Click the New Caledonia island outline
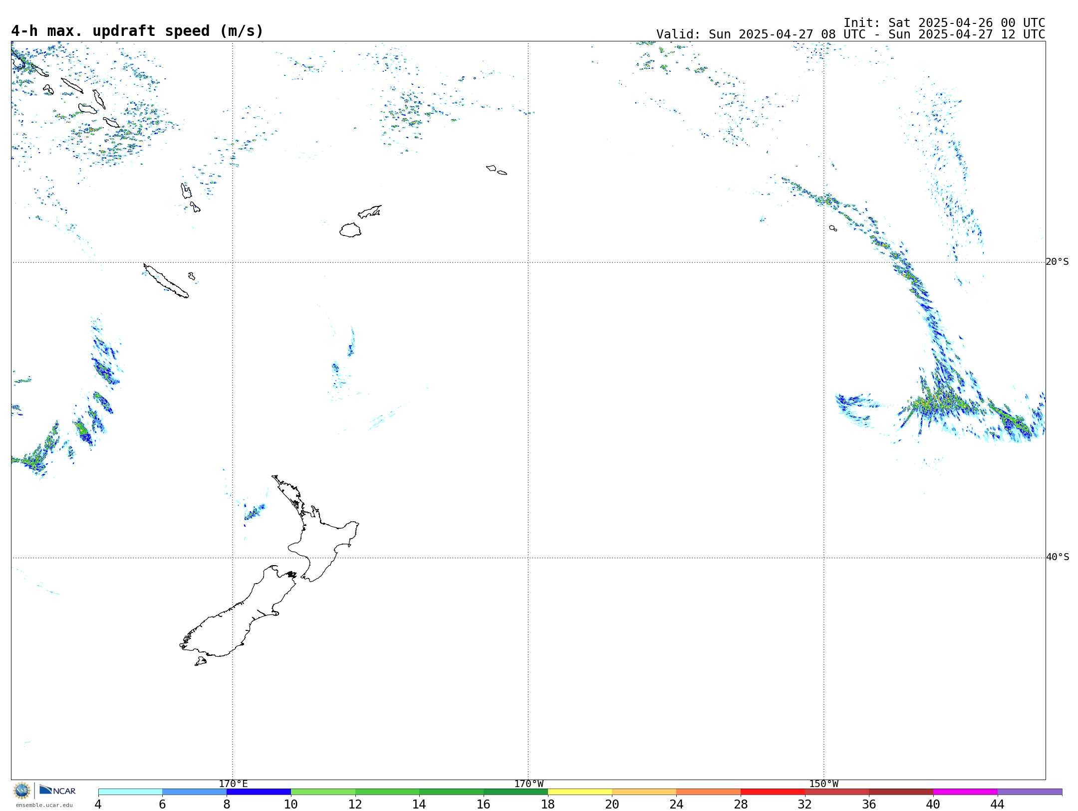This screenshot has height=811, width=1078. pos(166,281)
